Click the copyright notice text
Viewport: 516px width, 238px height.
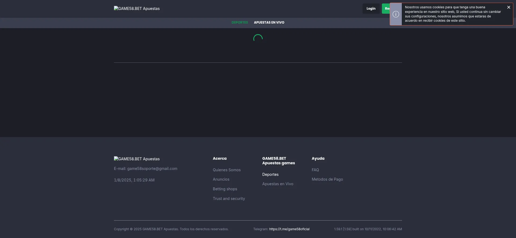click(x=171, y=229)
